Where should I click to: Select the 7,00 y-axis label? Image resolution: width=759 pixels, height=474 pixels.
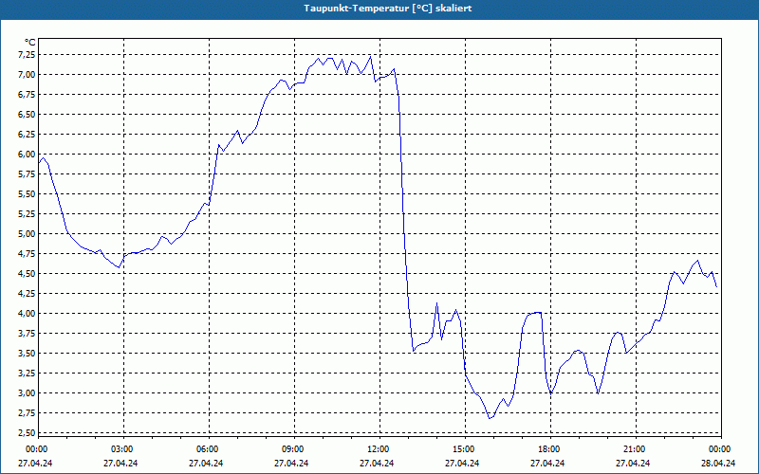pyautogui.click(x=27, y=75)
